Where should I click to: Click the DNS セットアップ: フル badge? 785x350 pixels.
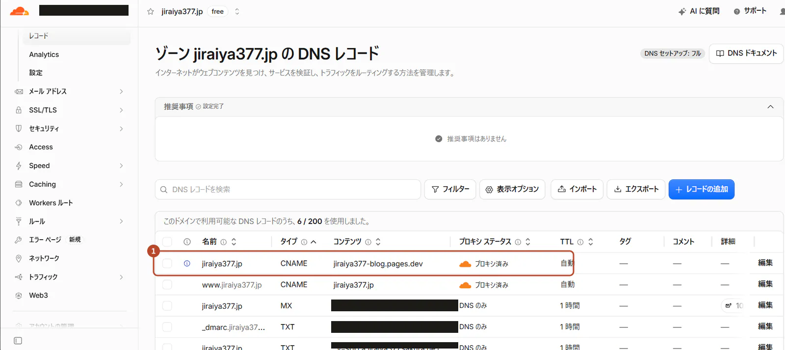[x=673, y=53]
